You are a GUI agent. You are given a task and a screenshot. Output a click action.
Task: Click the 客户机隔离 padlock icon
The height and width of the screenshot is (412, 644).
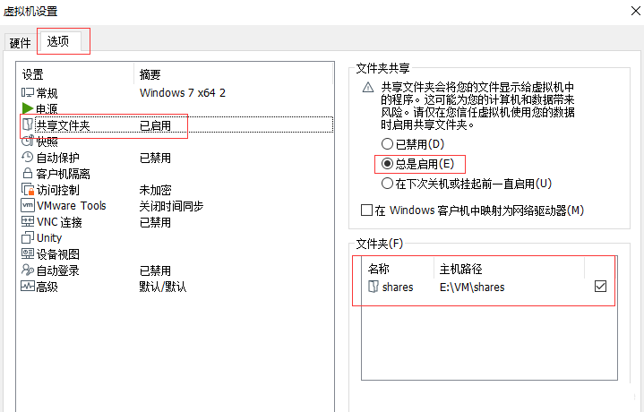[x=28, y=174]
